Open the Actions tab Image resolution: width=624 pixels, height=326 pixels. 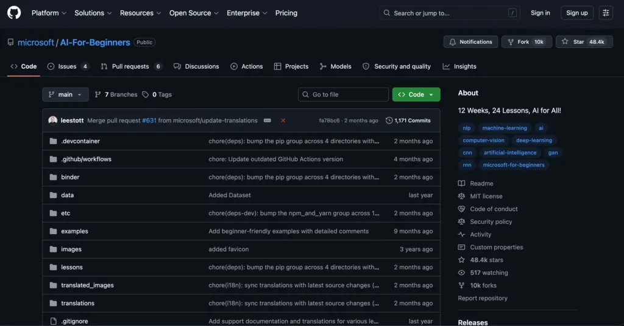click(x=247, y=66)
